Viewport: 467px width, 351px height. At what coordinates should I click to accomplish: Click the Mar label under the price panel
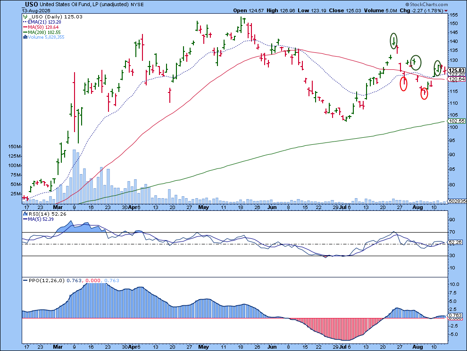point(58,208)
